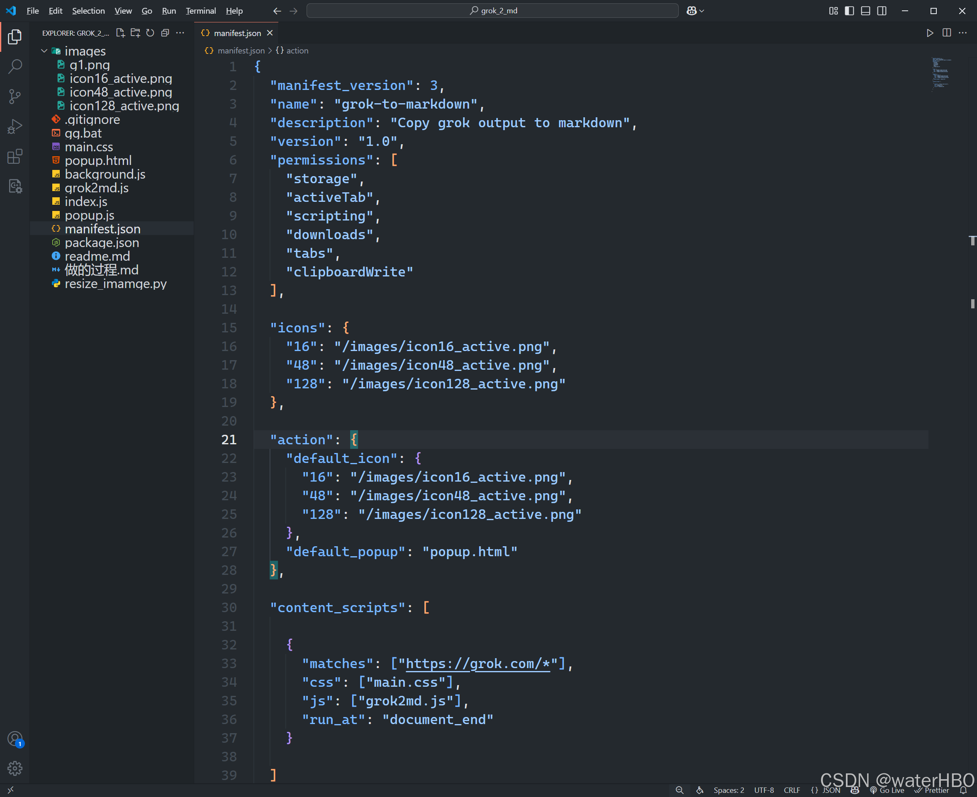
Task: Collapse the images folder
Action: pos(44,51)
